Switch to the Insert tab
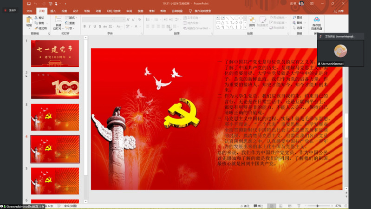This screenshot has width=371, height=209. click(x=53, y=11)
